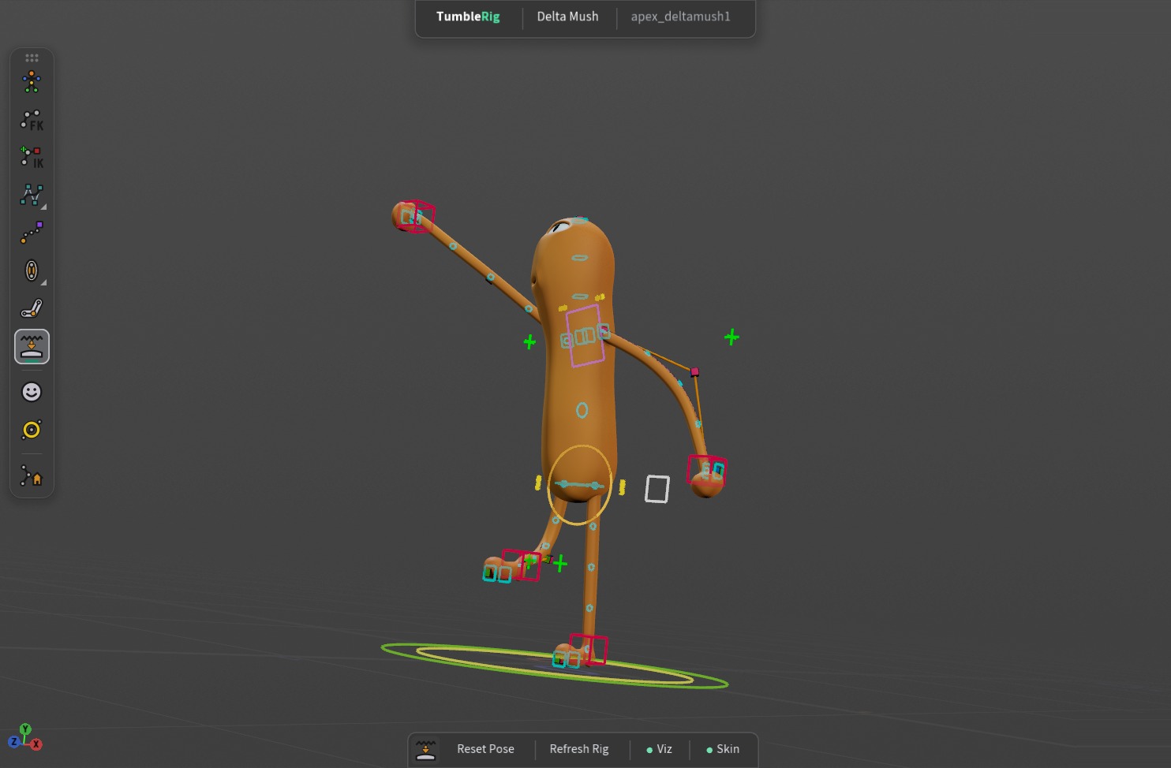Select the green plus marker near the raised foot

560,564
